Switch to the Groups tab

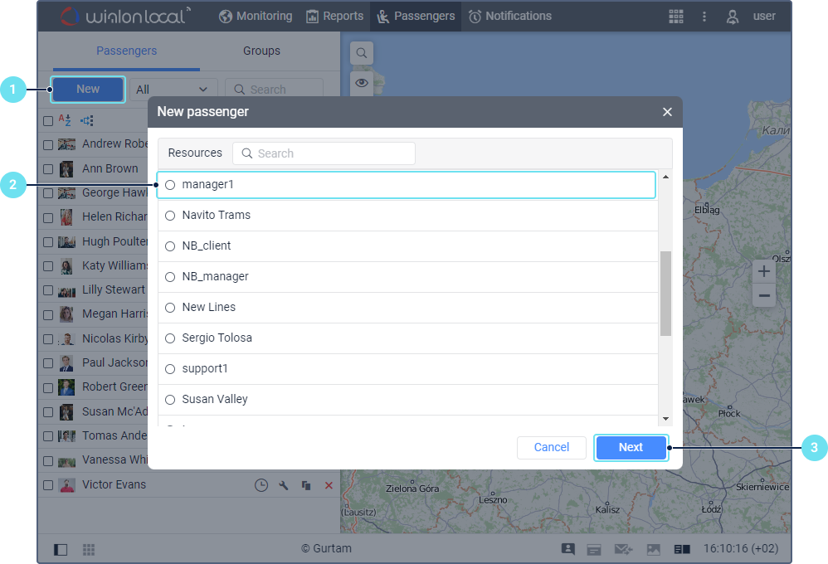point(261,51)
